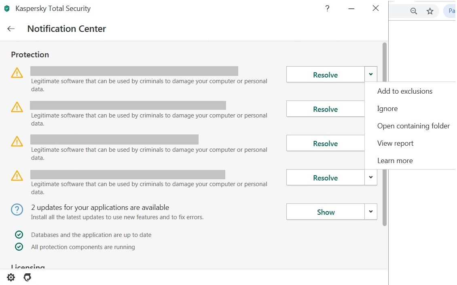
Task: Click the browser zoom magnifier icon
Action: click(x=414, y=11)
